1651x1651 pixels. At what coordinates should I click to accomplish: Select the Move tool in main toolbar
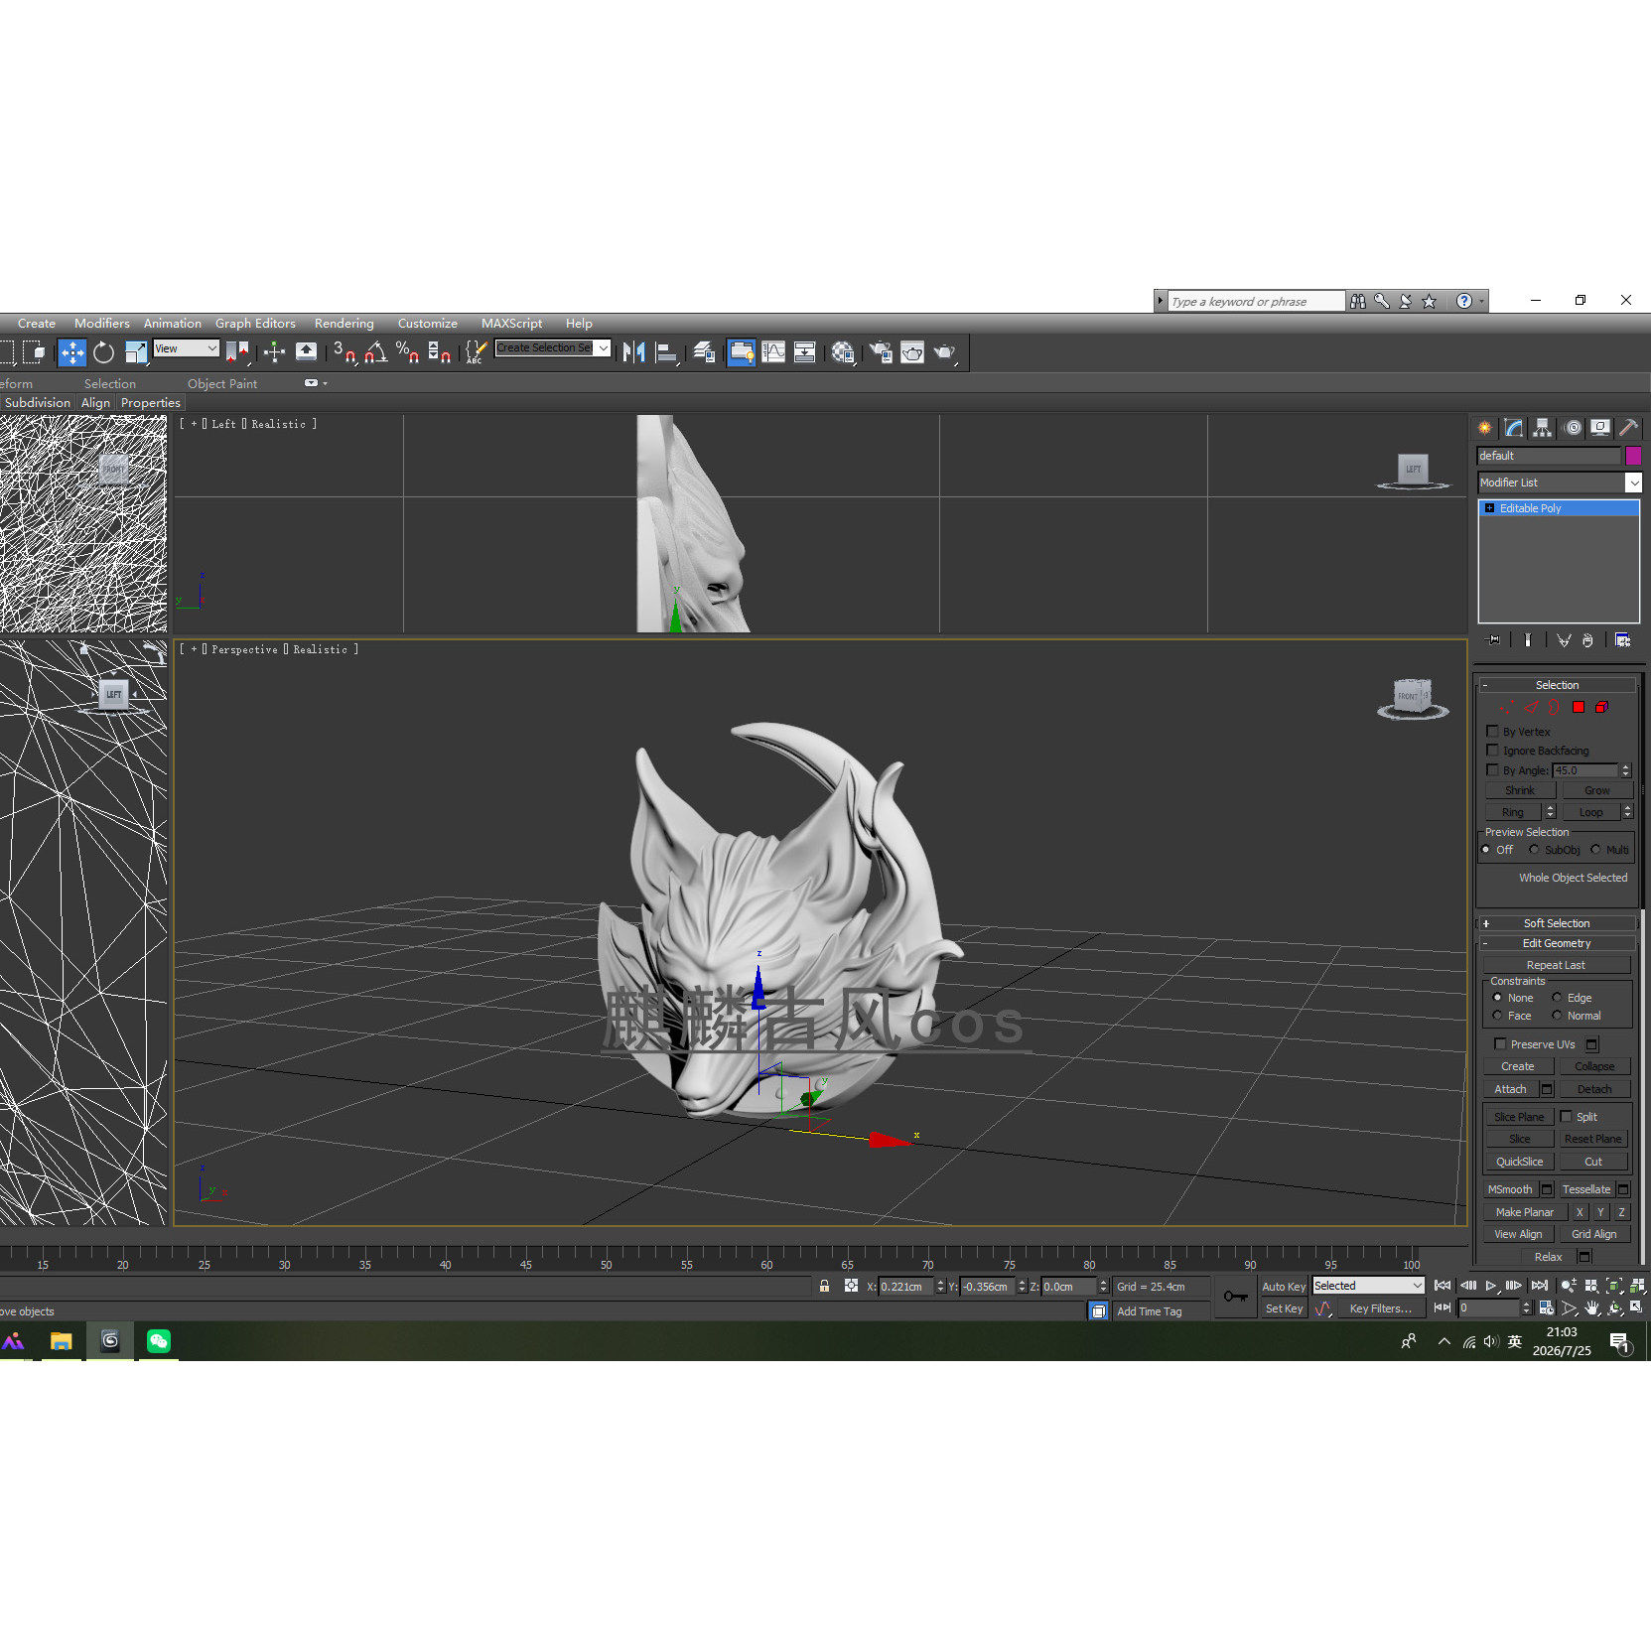click(72, 352)
